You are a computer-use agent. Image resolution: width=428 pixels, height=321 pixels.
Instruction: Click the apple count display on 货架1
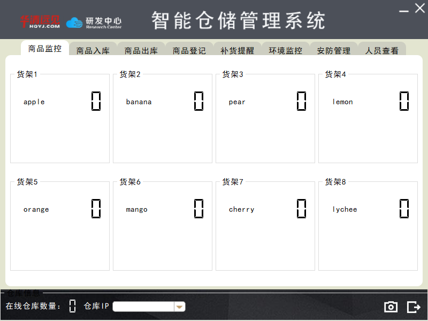point(96,101)
